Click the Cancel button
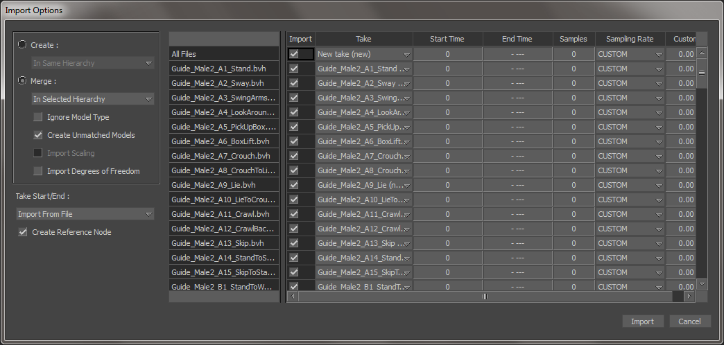 [x=689, y=321]
